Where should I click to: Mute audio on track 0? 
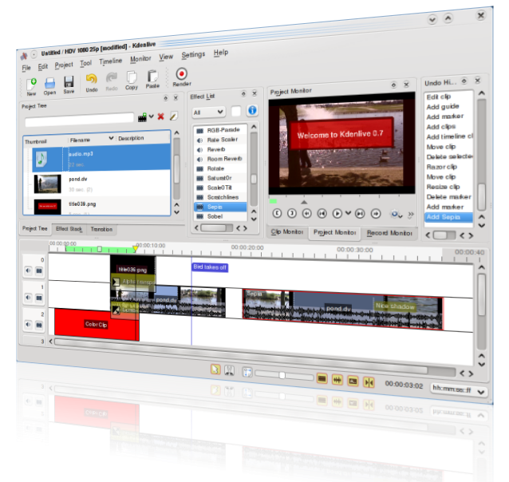(x=28, y=271)
